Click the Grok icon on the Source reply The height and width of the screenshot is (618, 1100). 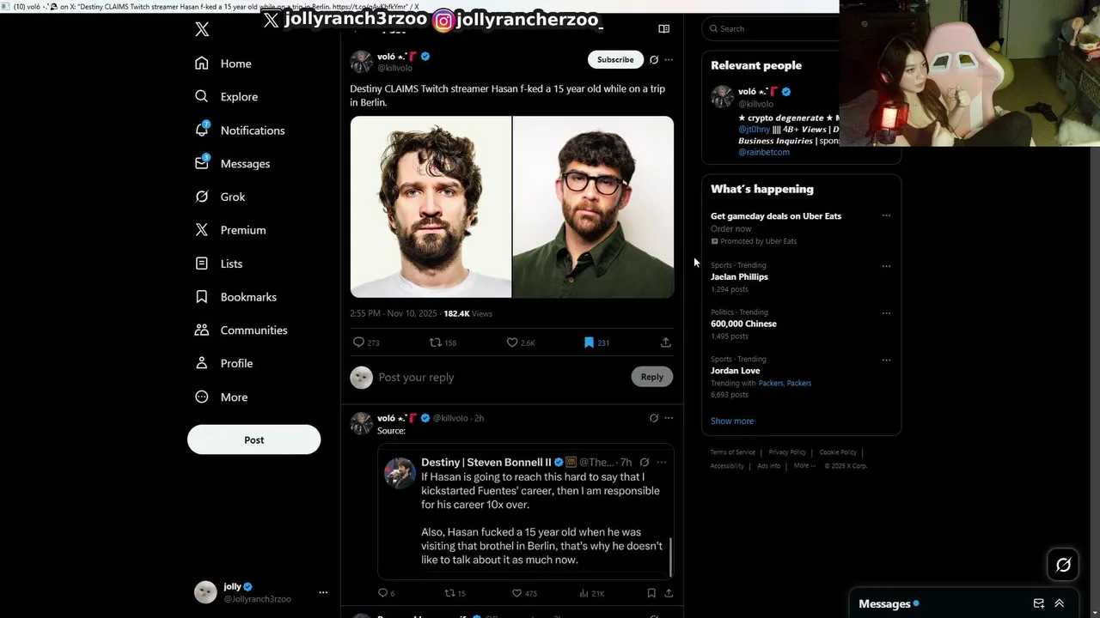[x=654, y=418]
